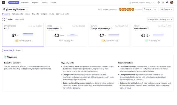This screenshot has width=177, height=105.
Task: Click the Key pain points heading
Action: pyautogui.click(x=67, y=63)
